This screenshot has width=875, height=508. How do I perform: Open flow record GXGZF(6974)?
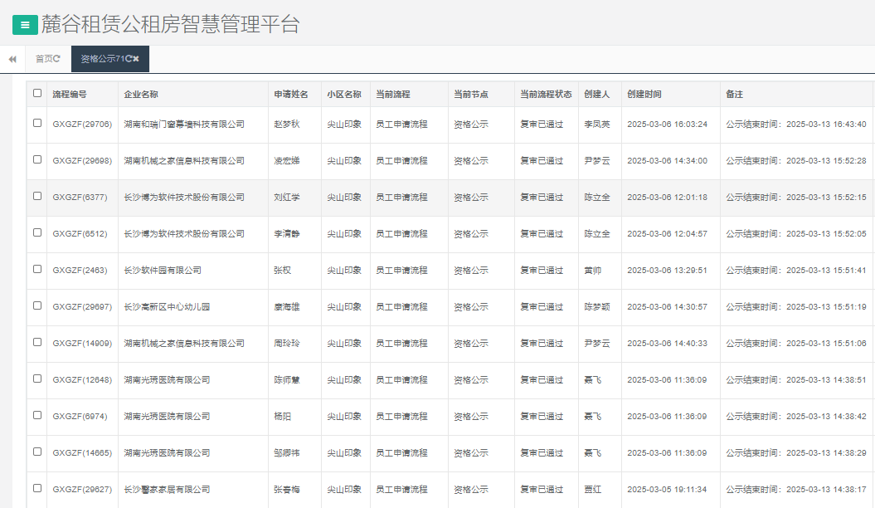pos(79,416)
